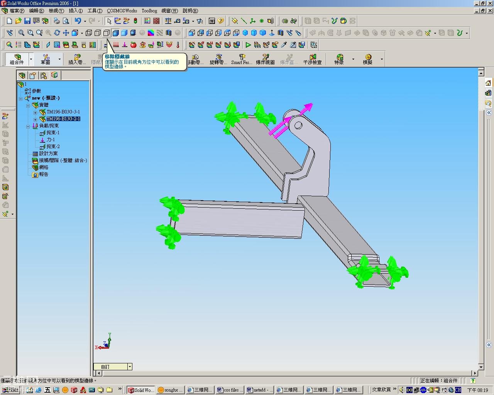Collapse the 實體 (solids) folder
This screenshot has width=494, height=395.
click(x=28, y=105)
